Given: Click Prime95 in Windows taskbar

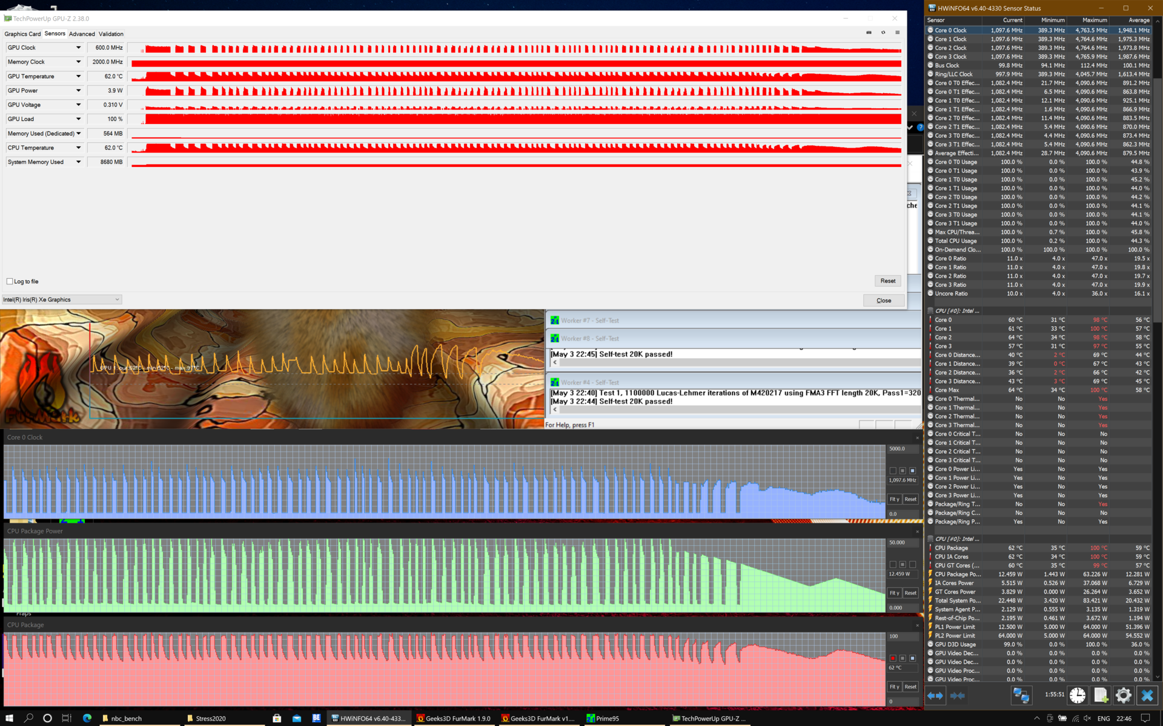Looking at the screenshot, I should coord(603,718).
